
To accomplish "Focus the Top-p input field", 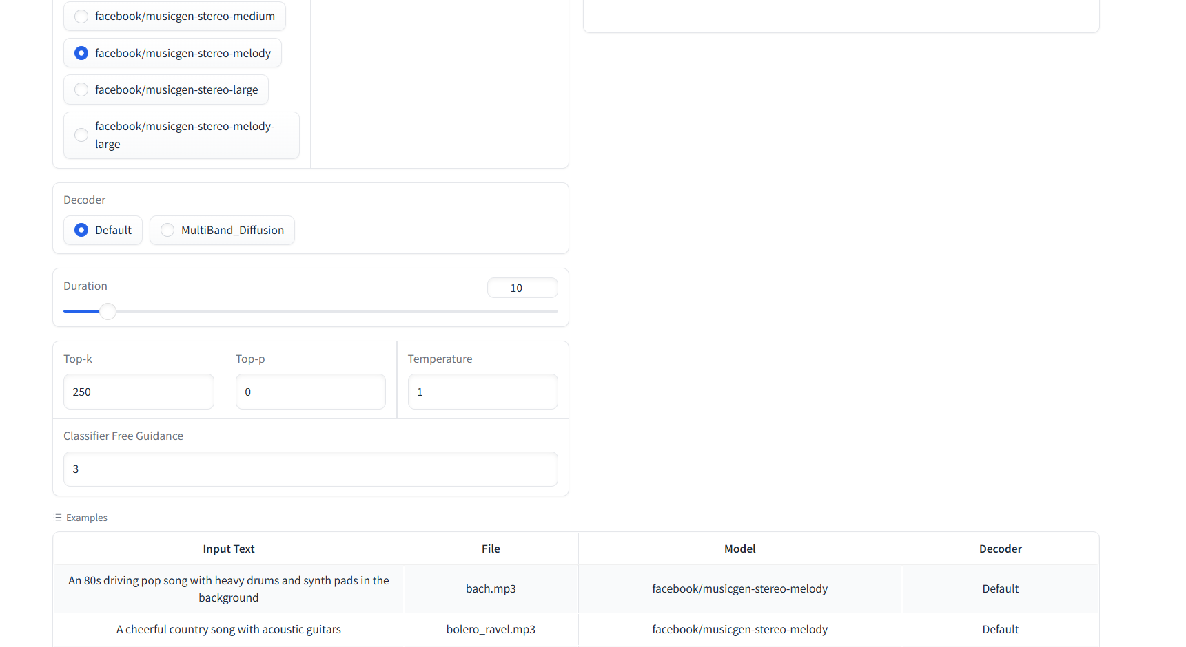I will pyautogui.click(x=311, y=392).
